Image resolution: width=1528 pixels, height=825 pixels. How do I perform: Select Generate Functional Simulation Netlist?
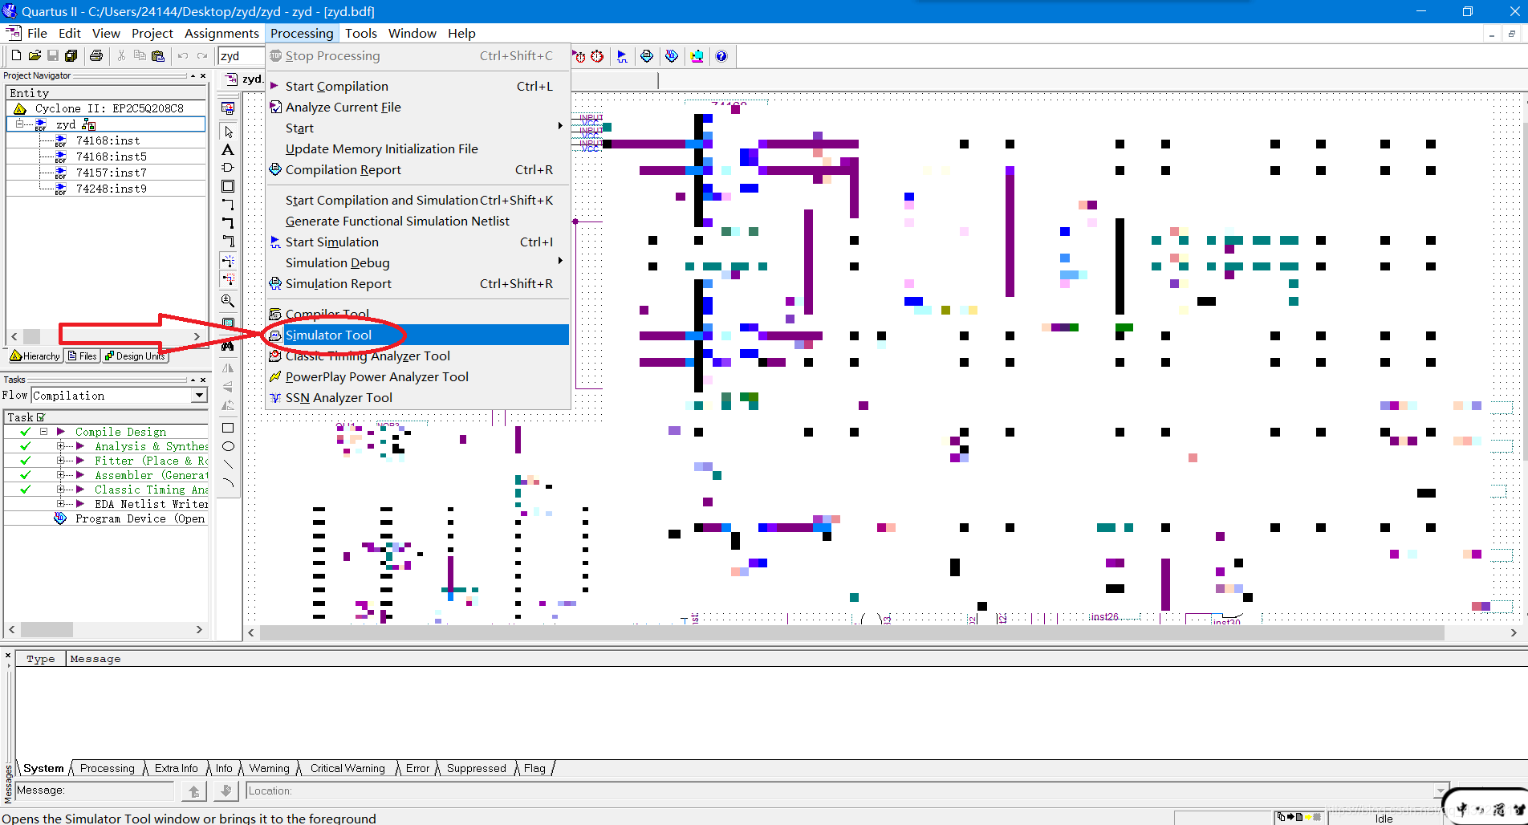418,221
